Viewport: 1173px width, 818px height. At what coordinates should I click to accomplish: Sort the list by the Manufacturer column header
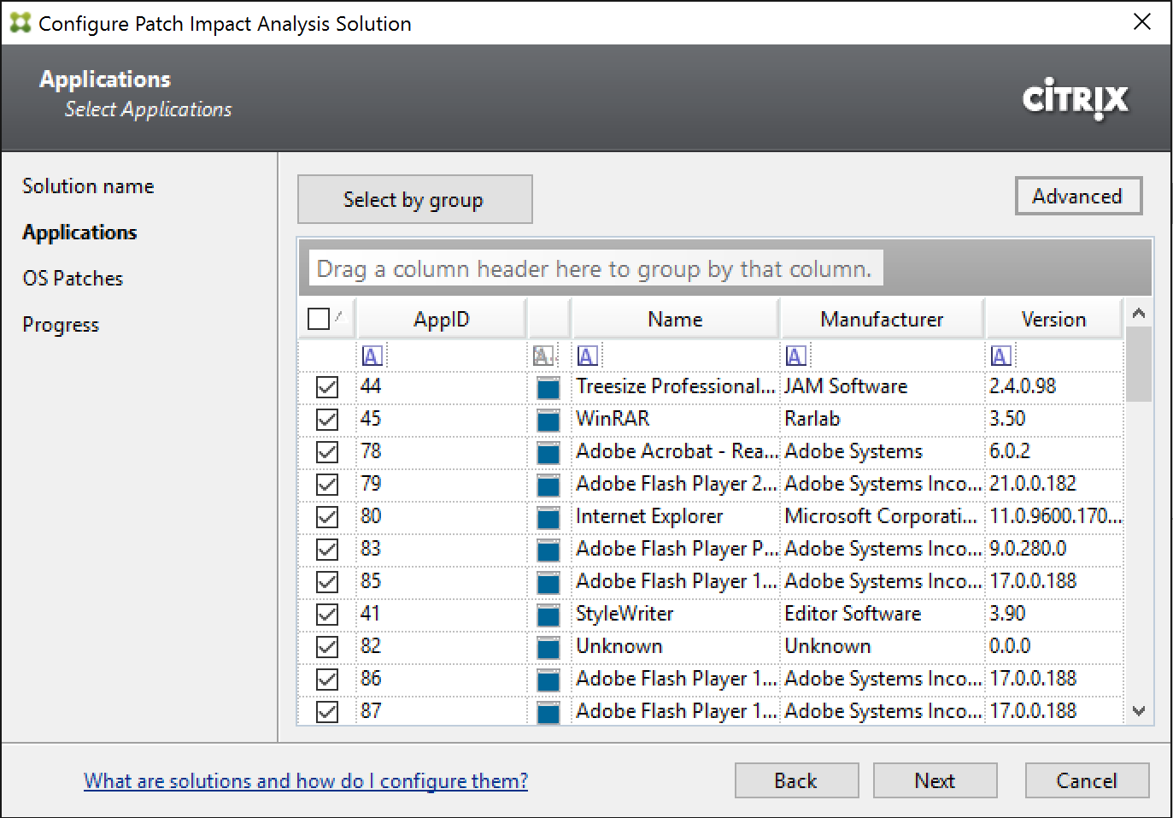pyautogui.click(x=882, y=320)
